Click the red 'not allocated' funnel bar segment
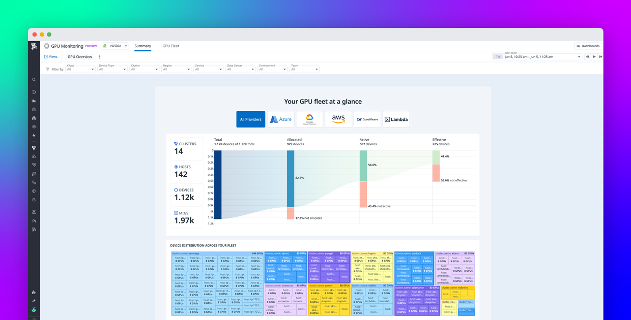This screenshot has height=320, width=631. (291, 213)
